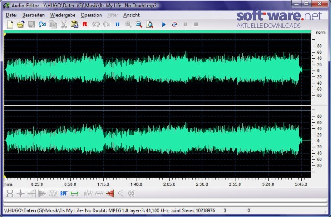Click the blue double-bar icon

coord(117,25)
